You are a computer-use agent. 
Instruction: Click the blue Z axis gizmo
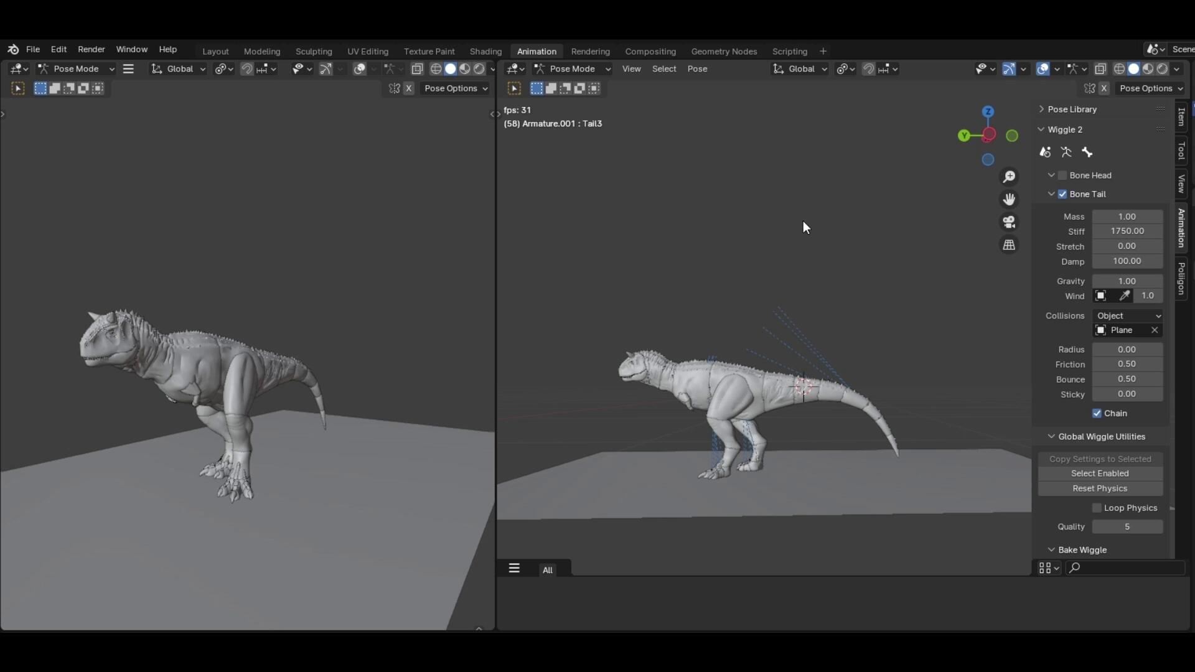[988, 111]
